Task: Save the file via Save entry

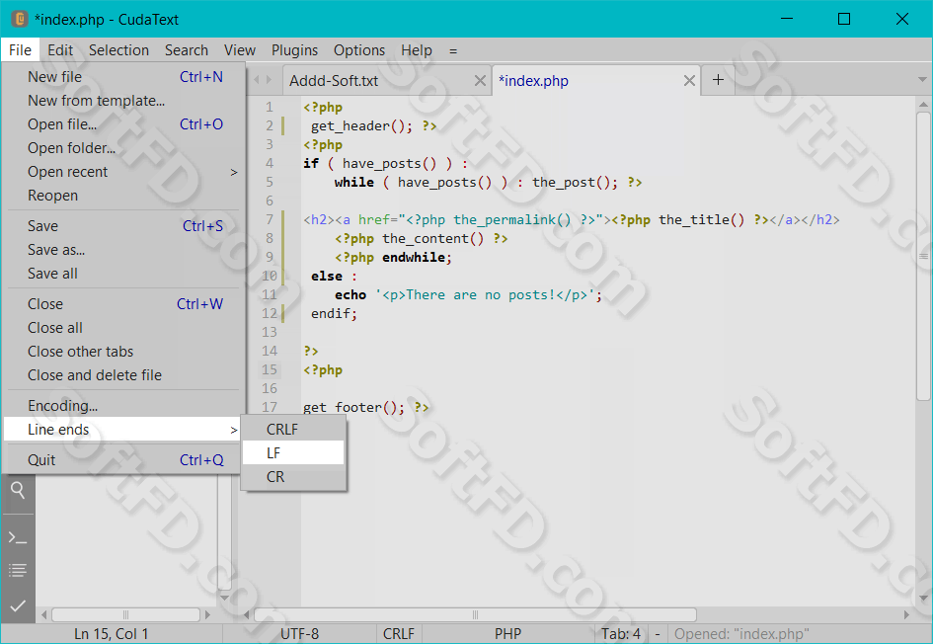Action: click(x=123, y=226)
